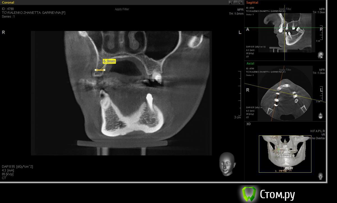Image resolution: width=337 pixels, height=203 pixels.
Task: Click the green tooth logo
Action: (249, 194)
